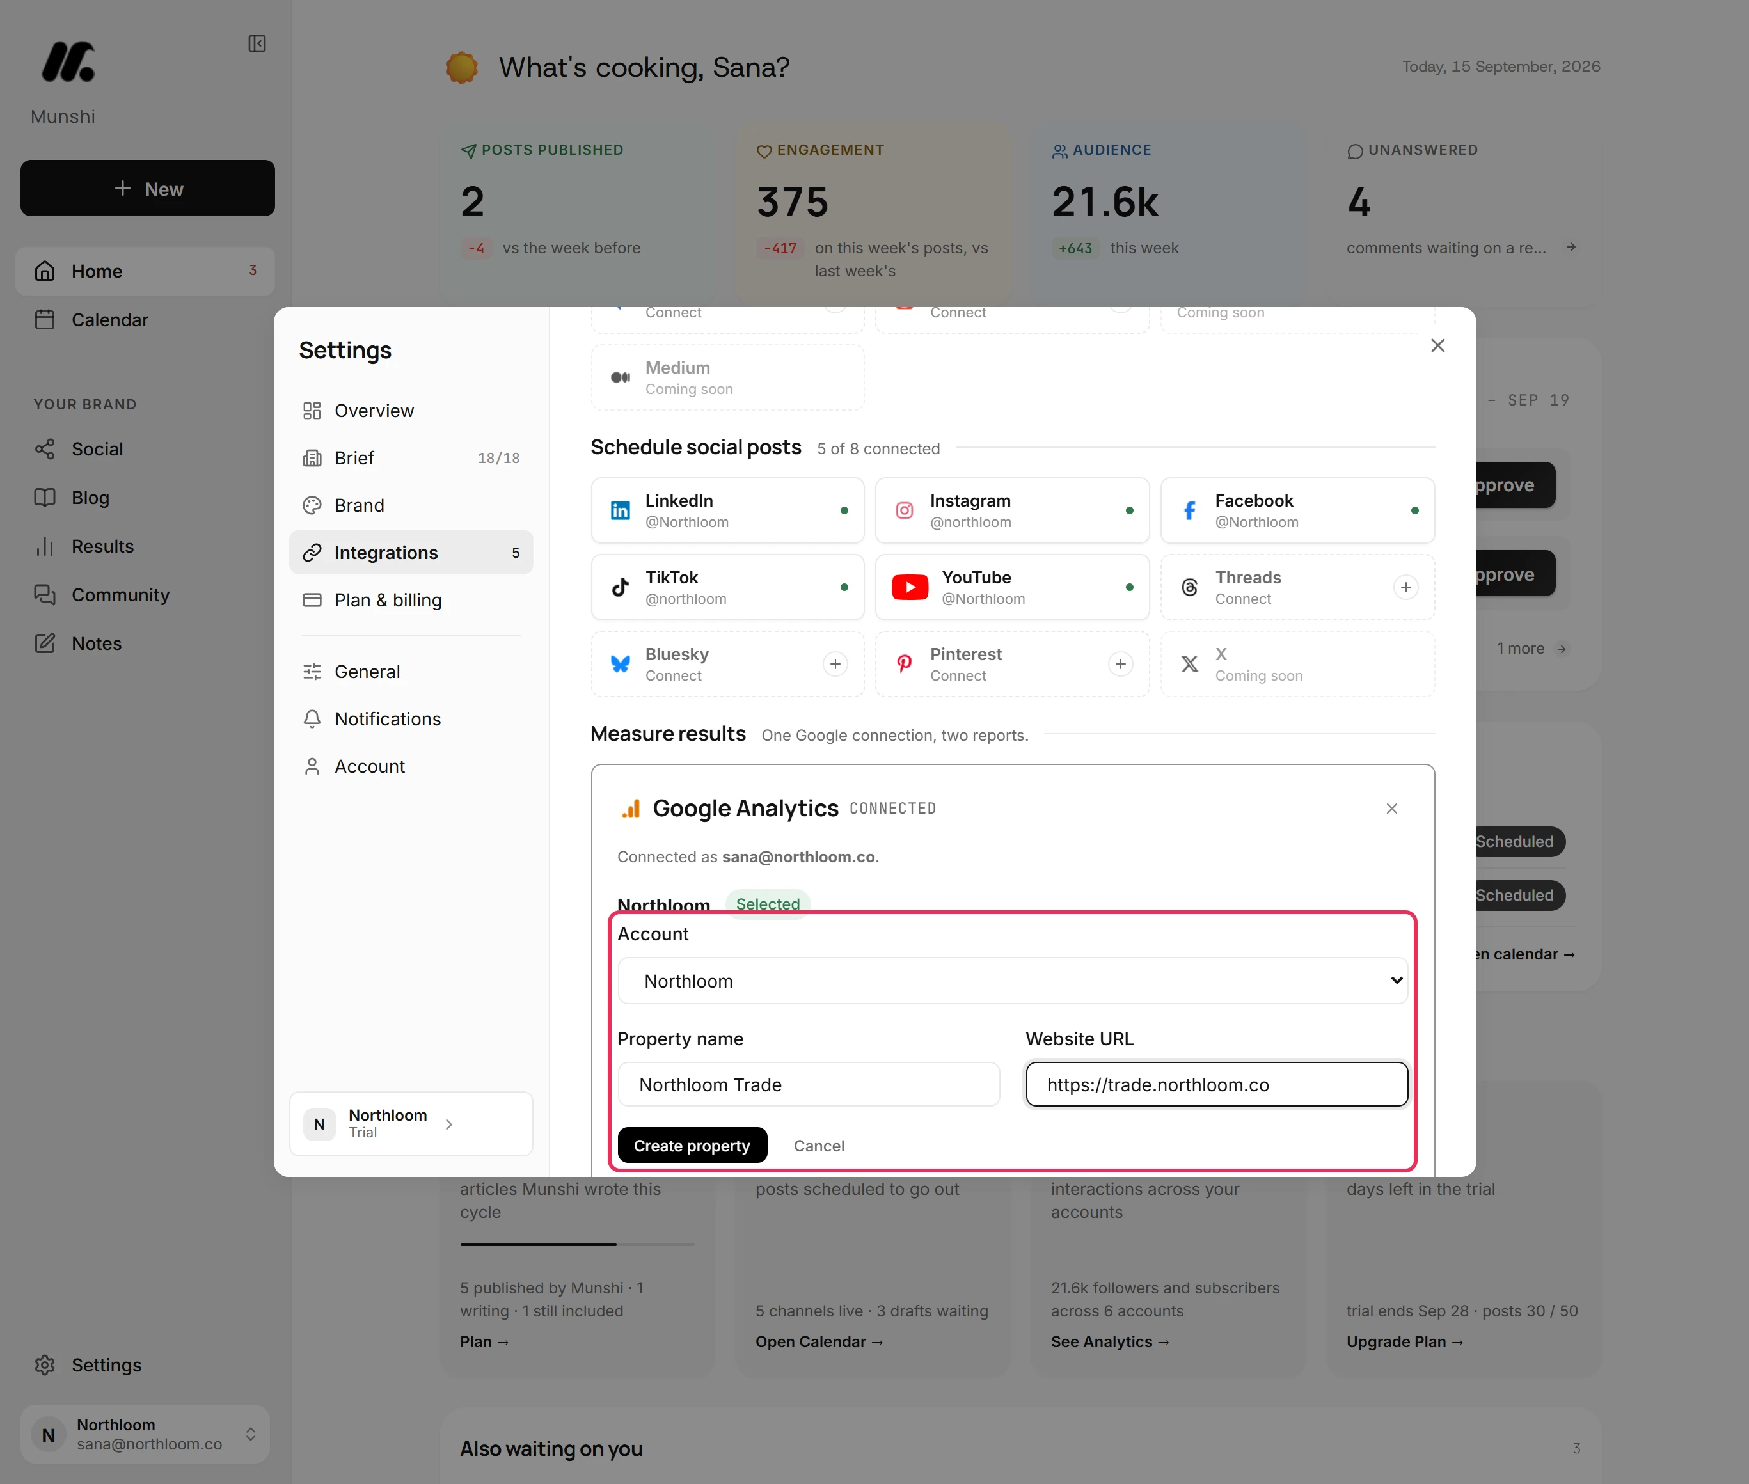Open the YouTube @Northloom integration card
The width and height of the screenshot is (1749, 1484).
click(x=1012, y=587)
